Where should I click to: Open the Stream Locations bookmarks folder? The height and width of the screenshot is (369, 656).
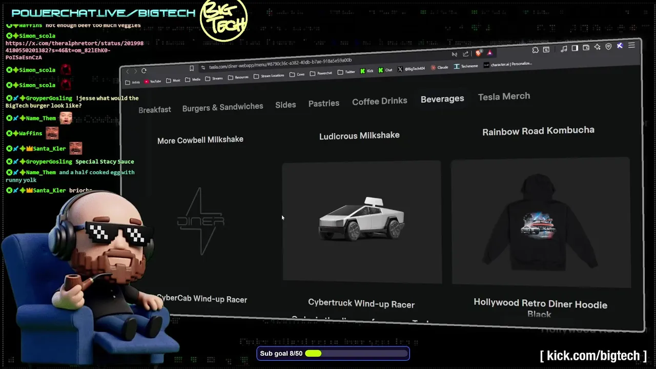(x=269, y=76)
